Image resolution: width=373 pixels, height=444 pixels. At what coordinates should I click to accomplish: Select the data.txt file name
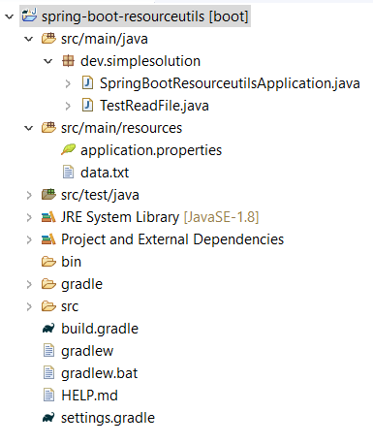(105, 173)
